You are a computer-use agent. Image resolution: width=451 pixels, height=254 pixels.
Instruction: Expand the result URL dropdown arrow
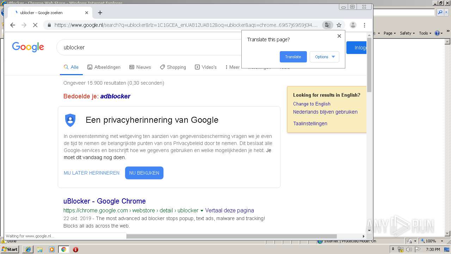click(202, 211)
